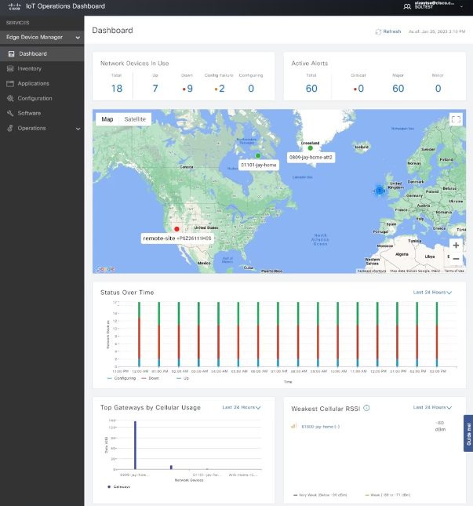Open map Keyboard shortcuts link
The width and height of the screenshot is (473, 506).
click(x=372, y=271)
